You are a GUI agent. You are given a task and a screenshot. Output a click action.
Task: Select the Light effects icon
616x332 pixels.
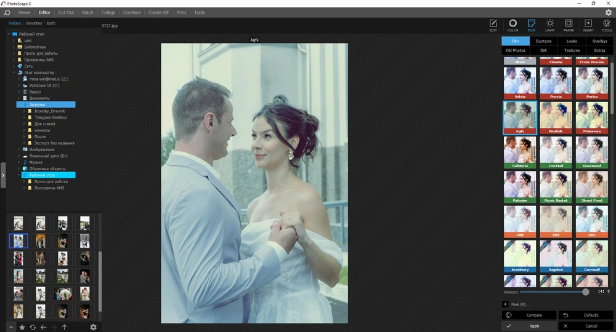(x=549, y=25)
